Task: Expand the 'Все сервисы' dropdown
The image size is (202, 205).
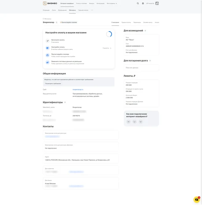Action: tap(112, 3)
